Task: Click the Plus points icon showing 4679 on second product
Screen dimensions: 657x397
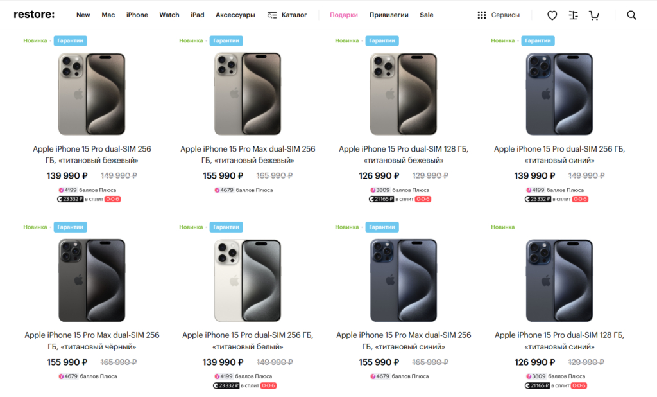Action: click(x=218, y=190)
